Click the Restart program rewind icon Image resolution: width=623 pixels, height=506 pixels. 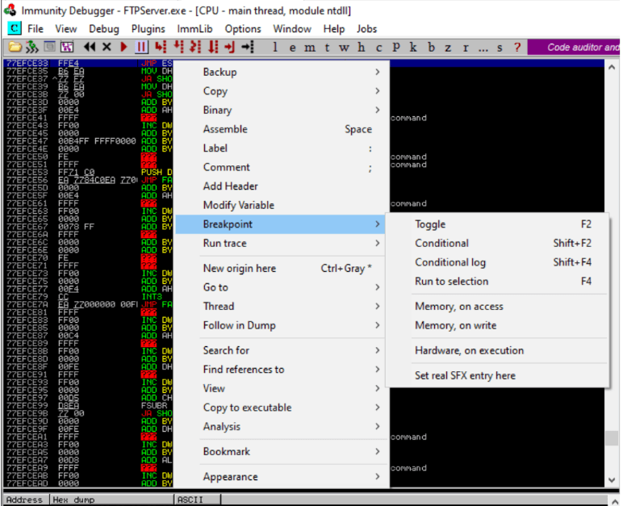pyautogui.click(x=90, y=47)
